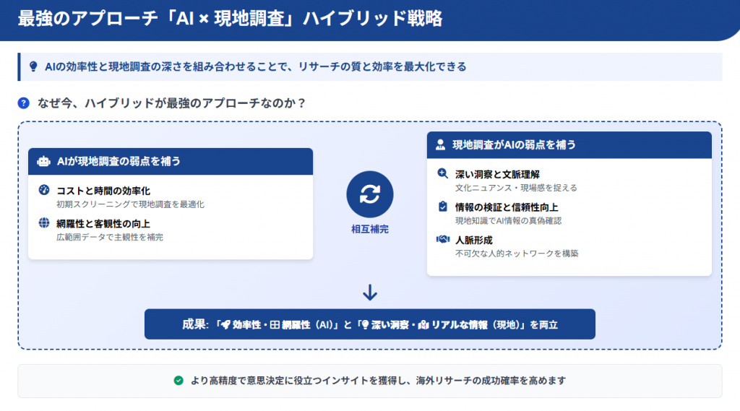Click the 相互補完 label
740x411 pixels.
370,229
